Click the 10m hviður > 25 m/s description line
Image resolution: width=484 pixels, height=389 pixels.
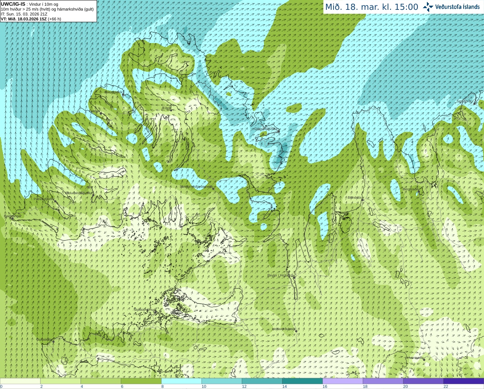tap(47, 9)
